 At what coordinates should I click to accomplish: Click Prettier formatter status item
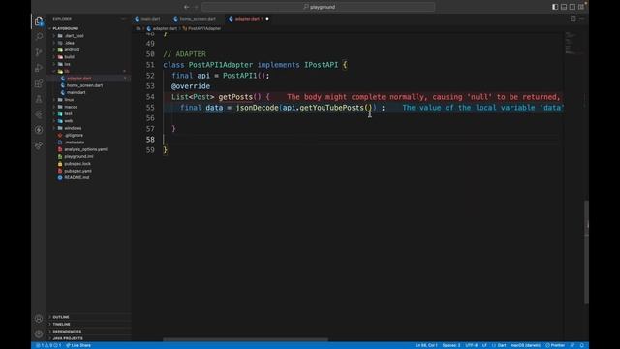(555, 345)
